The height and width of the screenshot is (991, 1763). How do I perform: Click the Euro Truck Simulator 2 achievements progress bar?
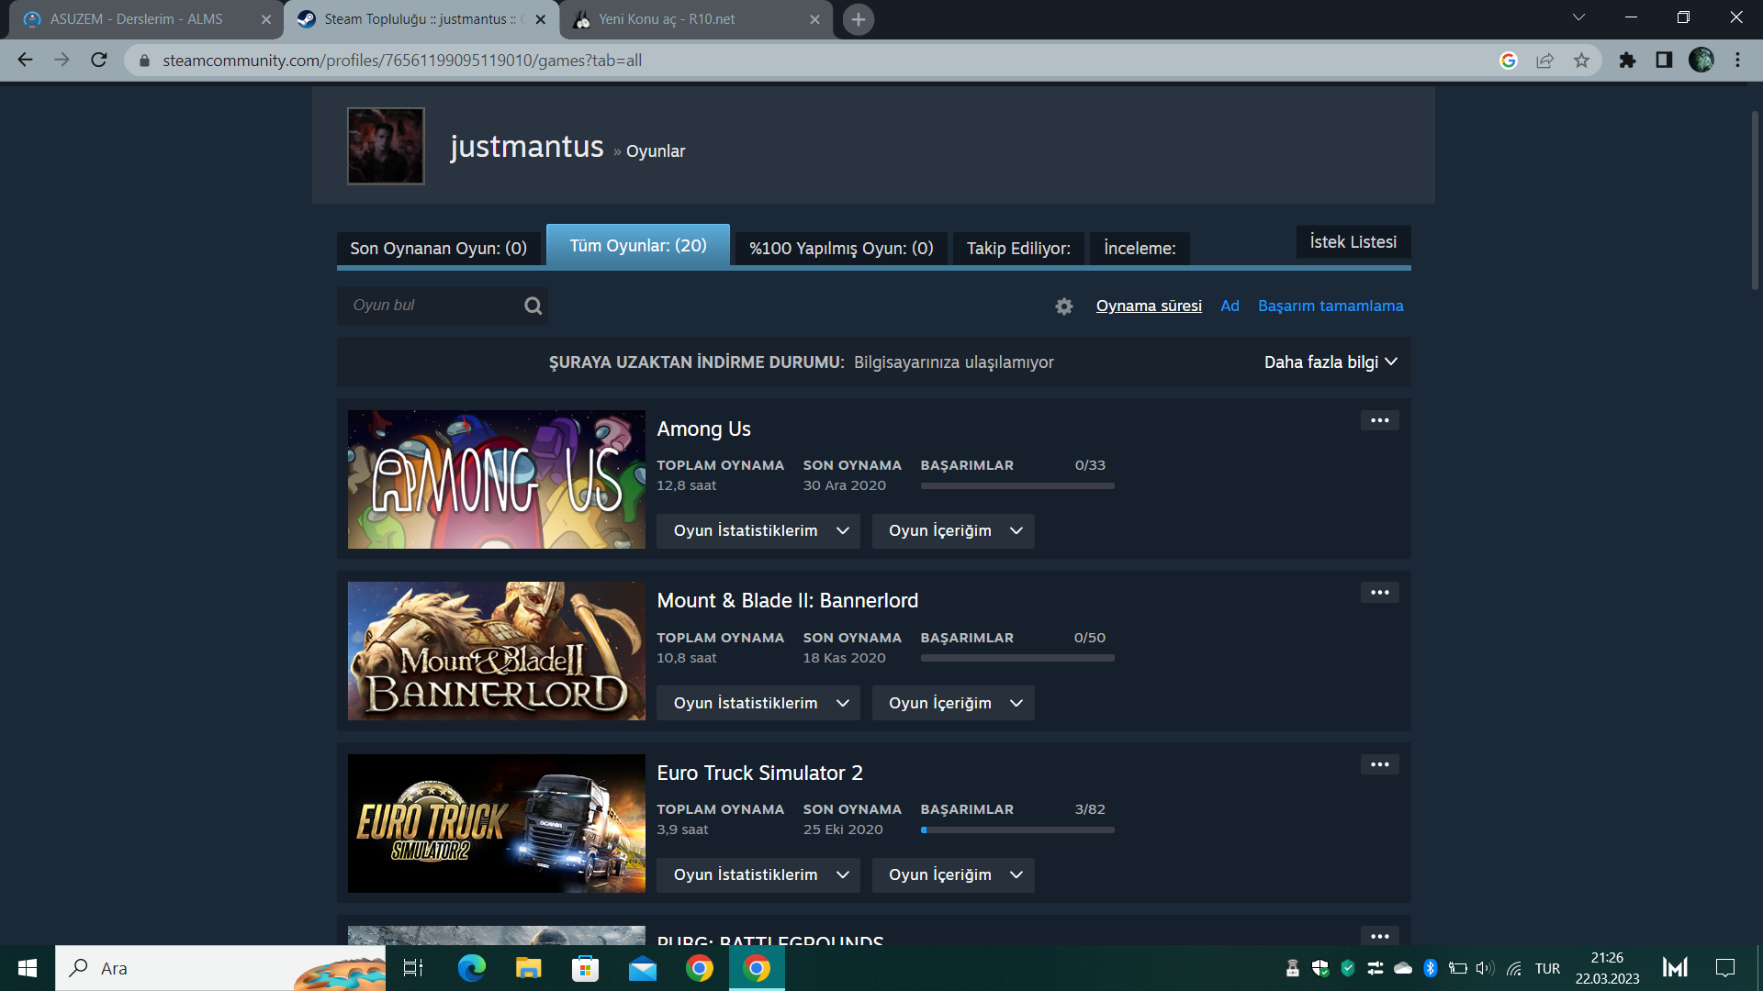(x=1017, y=830)
